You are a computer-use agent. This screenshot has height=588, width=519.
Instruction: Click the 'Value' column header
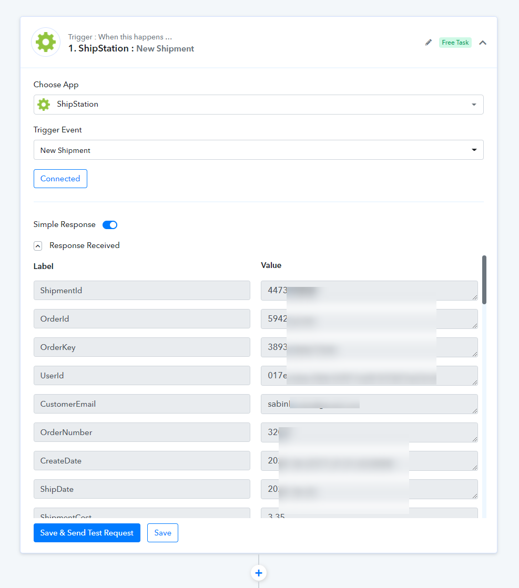pyautogui.click(x=271, y=265)
